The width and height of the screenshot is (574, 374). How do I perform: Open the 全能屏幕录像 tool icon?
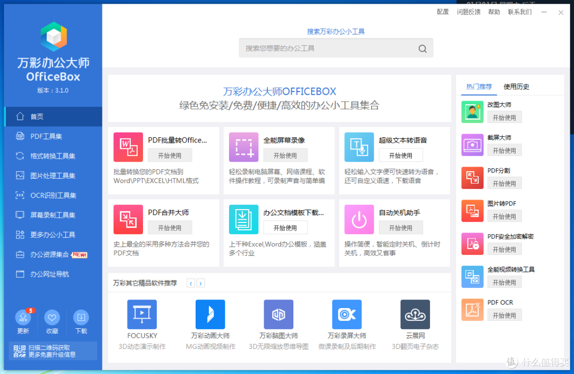[x=243, y=147]
